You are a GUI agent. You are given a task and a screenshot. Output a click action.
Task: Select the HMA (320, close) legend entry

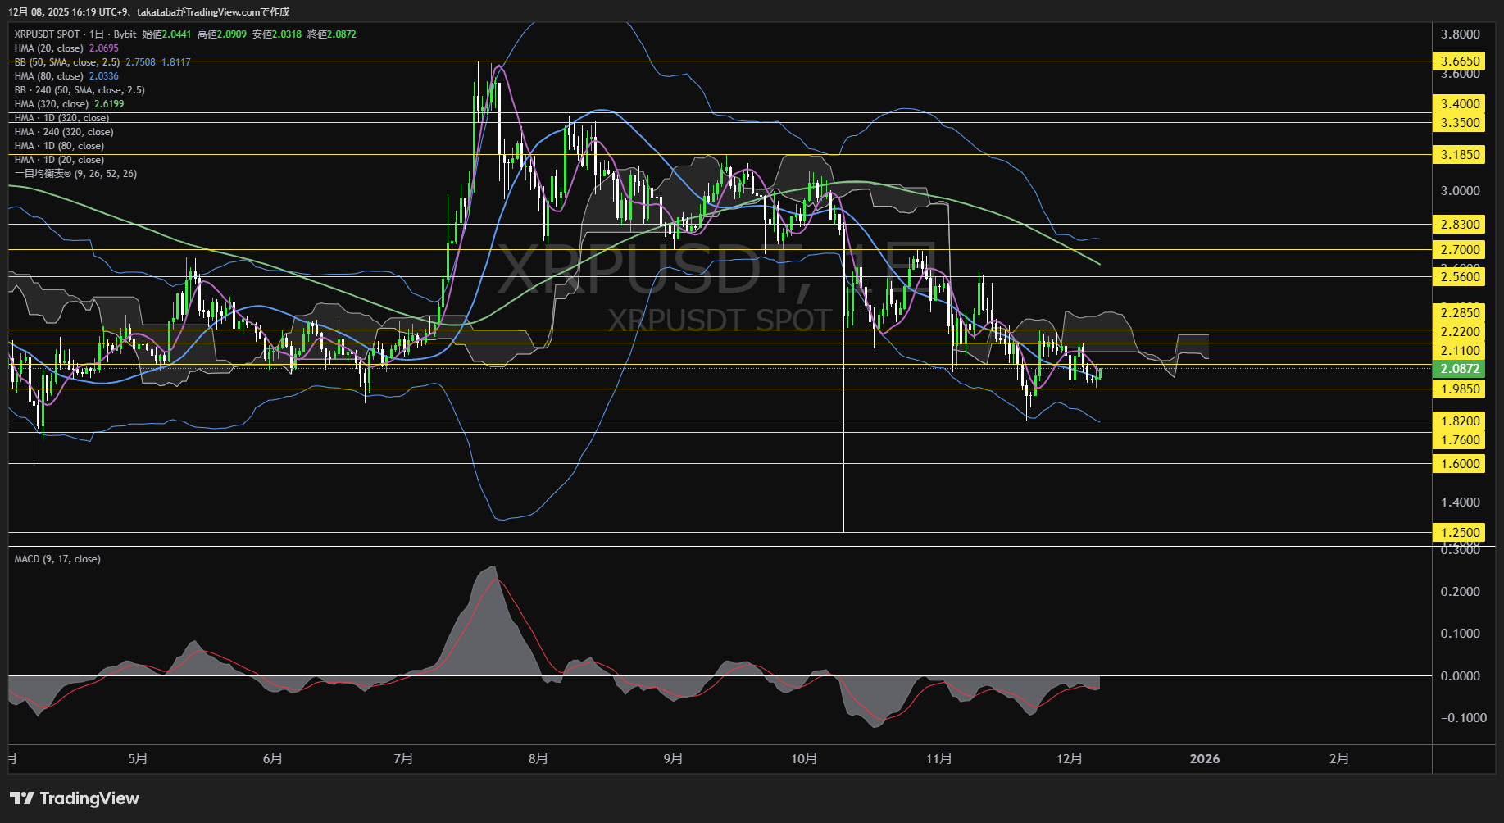click(52, 103)
